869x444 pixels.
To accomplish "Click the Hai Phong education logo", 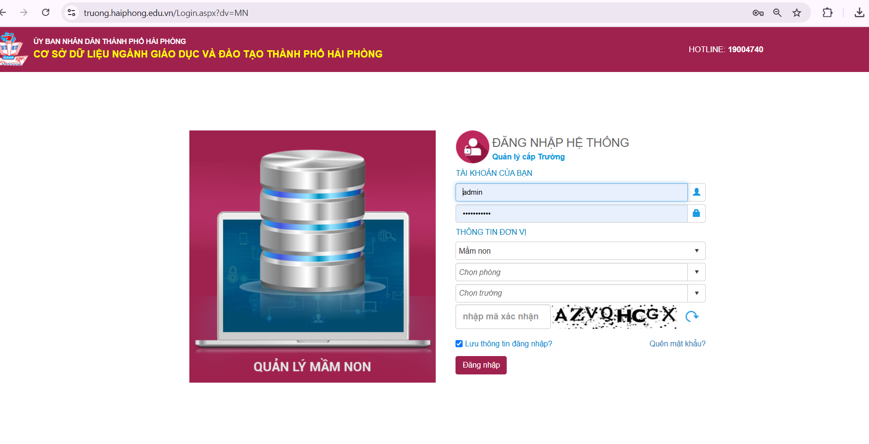I will pyautogui.click(x=12, y=49).
